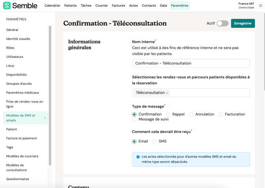
Task: Click the settings sidebar scrollbar
Action: tap(50, 95)
